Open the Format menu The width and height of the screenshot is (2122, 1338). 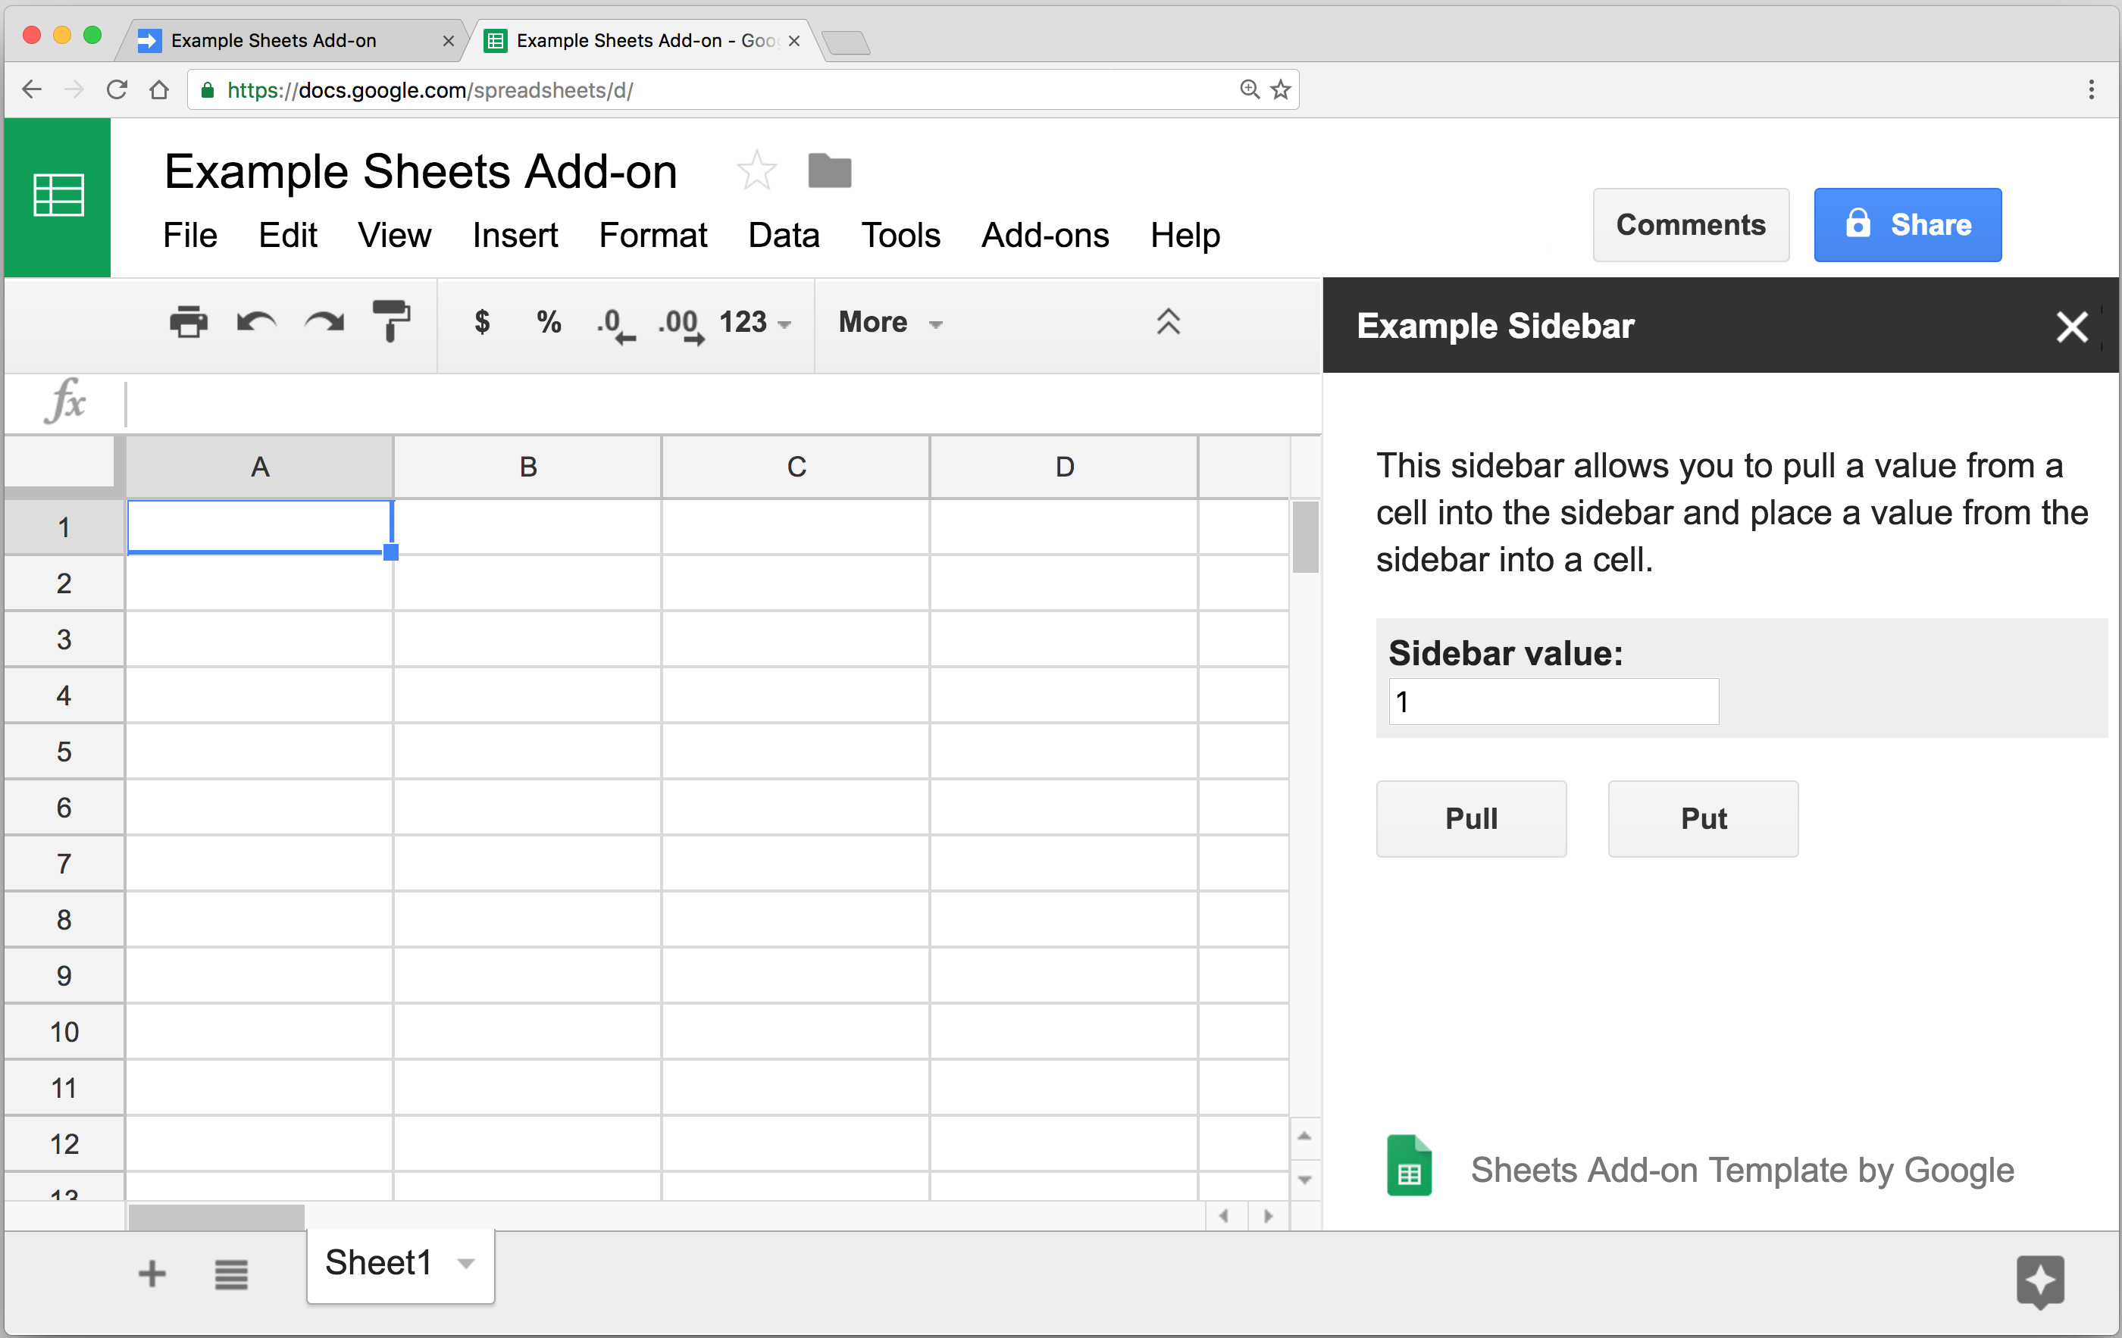tap(652, 236)
